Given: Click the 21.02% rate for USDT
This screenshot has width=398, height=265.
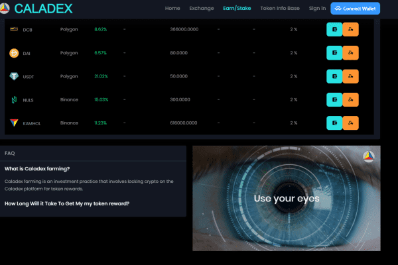Looking at the screenshot, I should [101, 76].
